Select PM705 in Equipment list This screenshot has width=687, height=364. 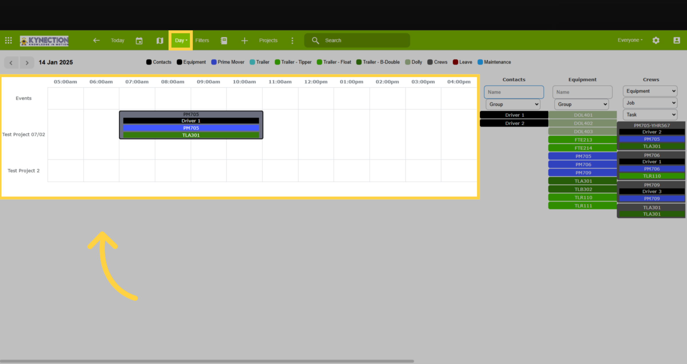click(583, 156)
